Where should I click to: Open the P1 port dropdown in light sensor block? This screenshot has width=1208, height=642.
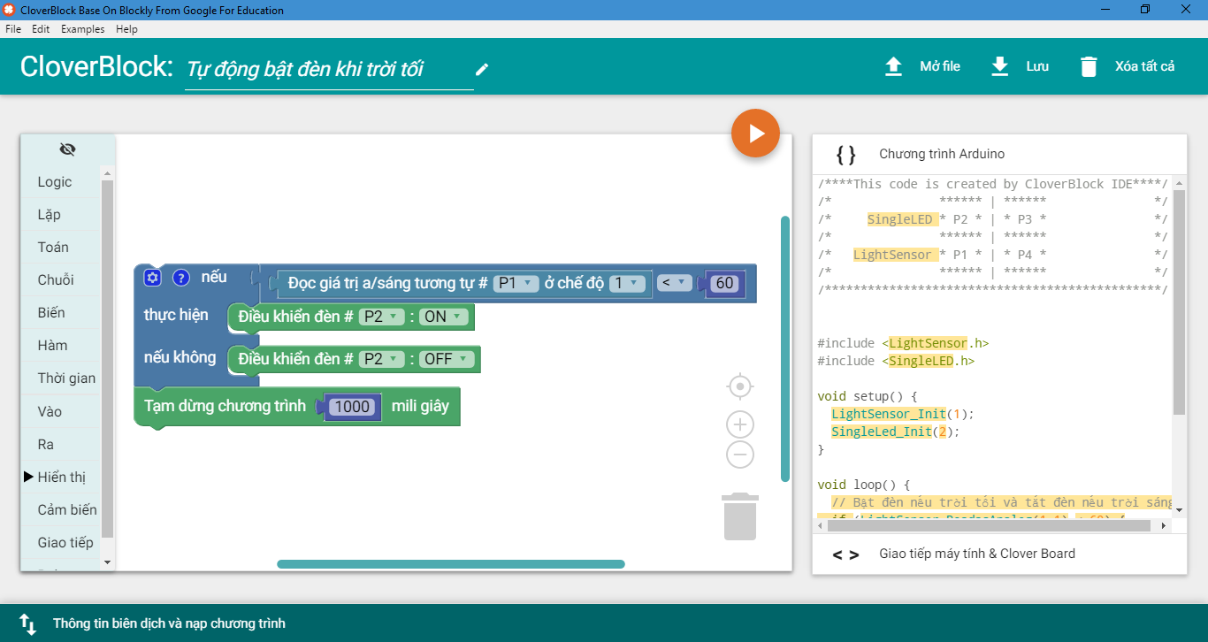click(x=516, y=283)
